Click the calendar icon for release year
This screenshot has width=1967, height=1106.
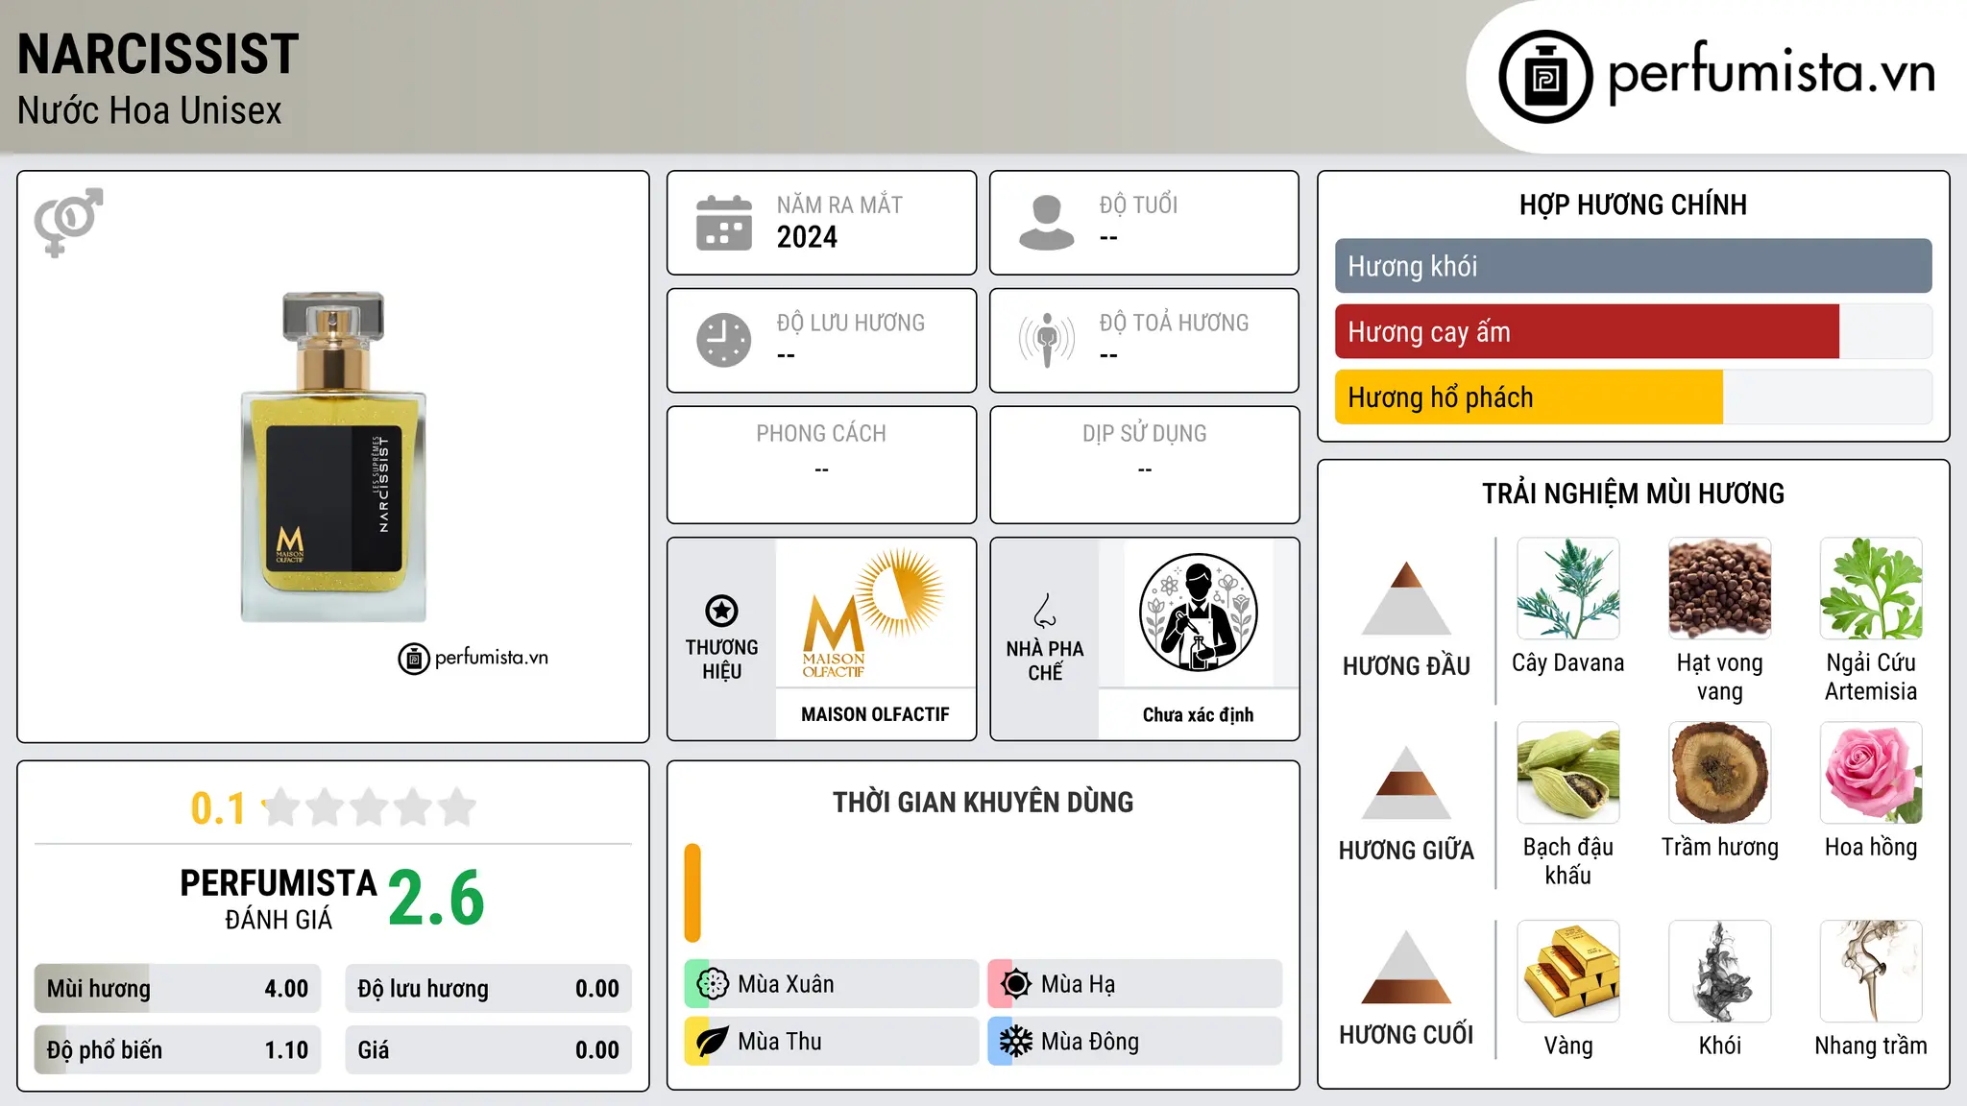[x=724, y=223]
